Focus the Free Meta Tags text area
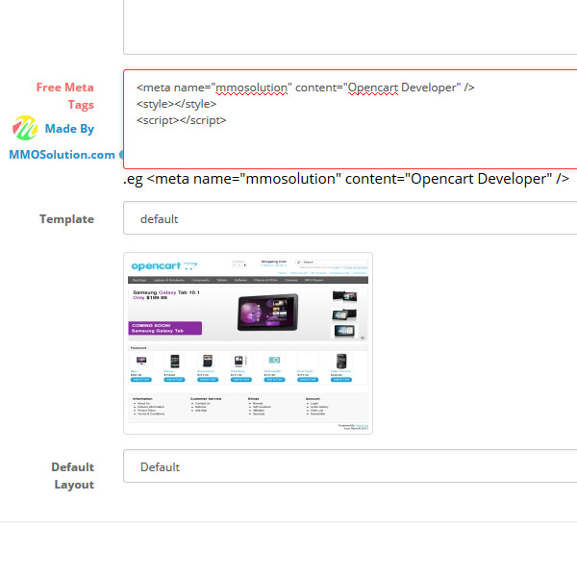The height and width of the screenshot is (577, 577). coord(350,144)
